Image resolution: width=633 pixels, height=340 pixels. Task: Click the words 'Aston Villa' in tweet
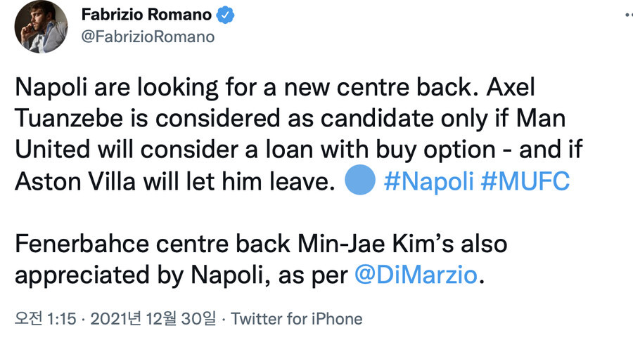pos(75,181)
